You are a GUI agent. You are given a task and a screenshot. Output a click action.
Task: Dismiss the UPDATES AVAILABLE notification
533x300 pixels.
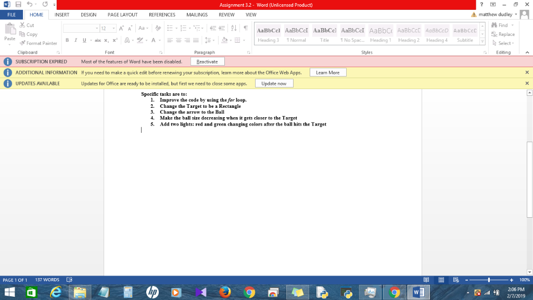tap(526, 83)
